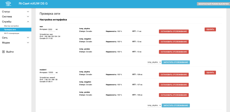Open tracker dropdown under modem1 section

coord(154,105)
